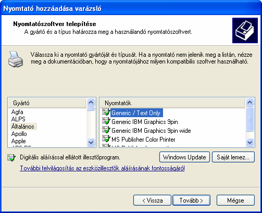The image size is (262, 213).
Task: Choose Apollo from manufacturer list
Action: (x=19, y=134)
